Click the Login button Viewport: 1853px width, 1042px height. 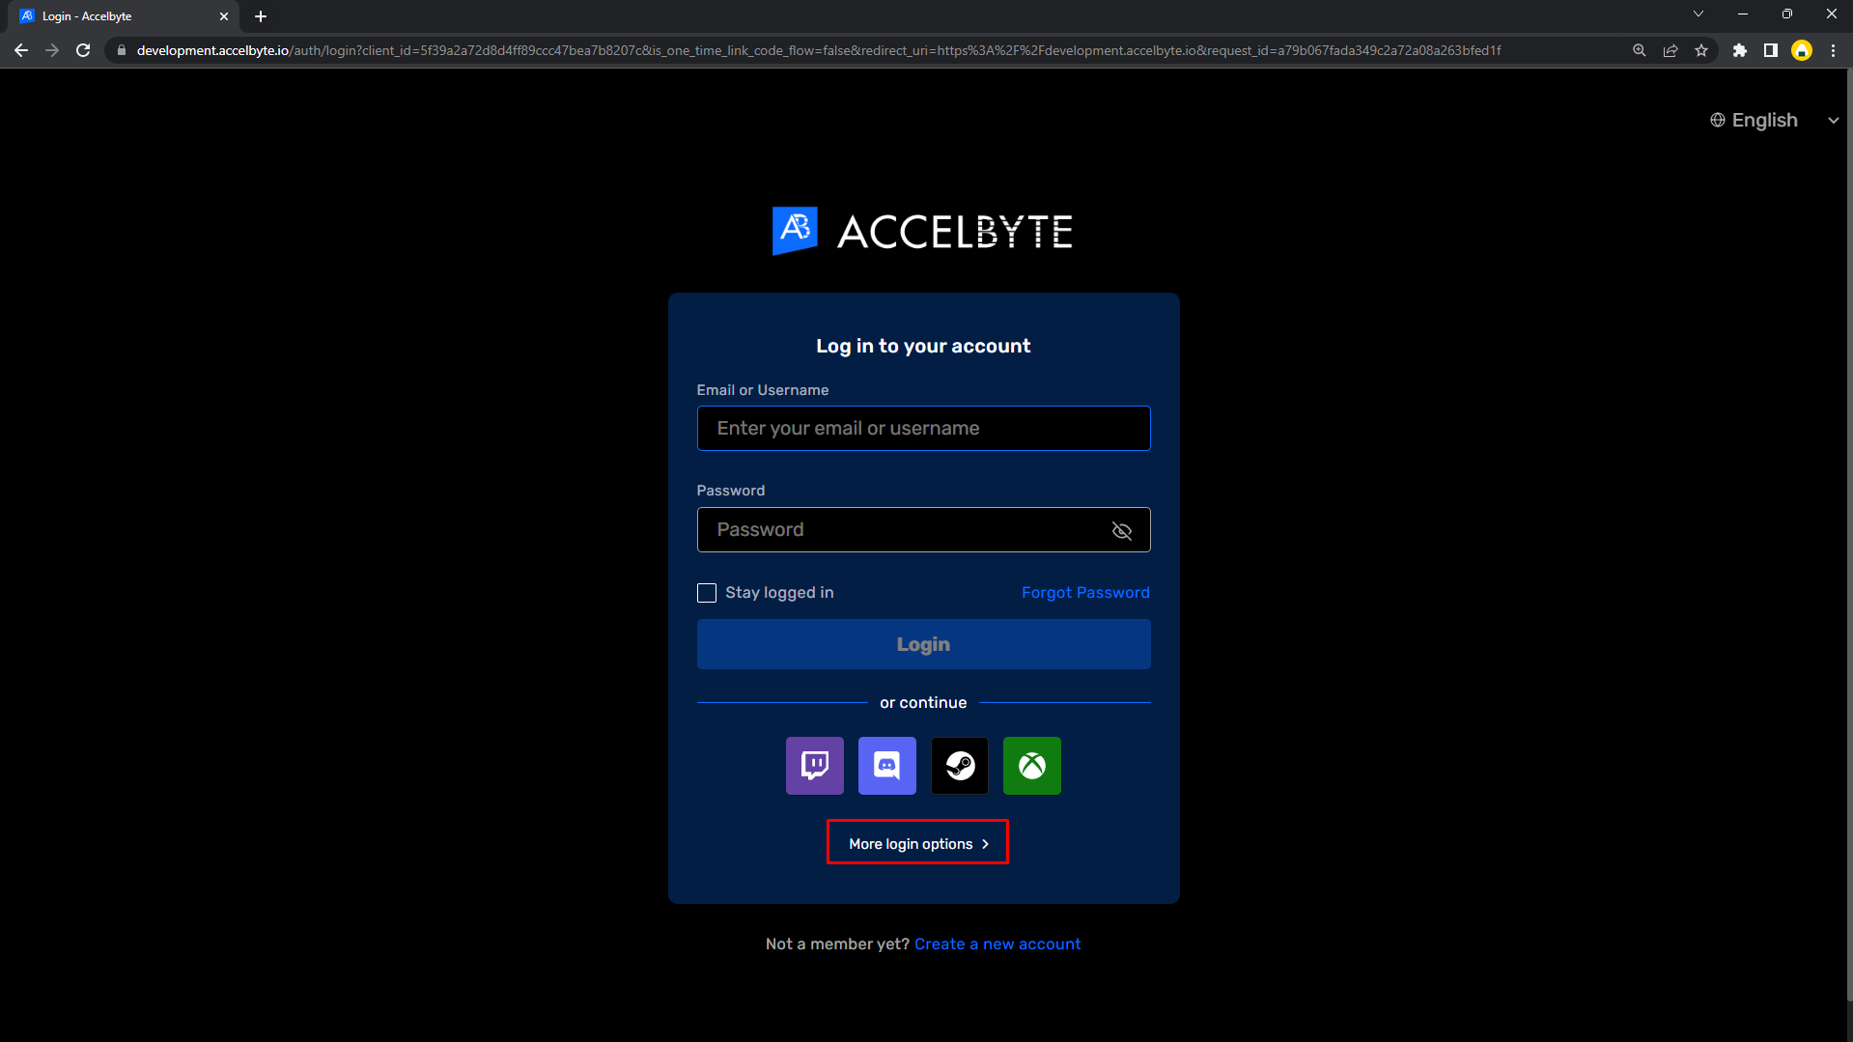[923, 644]
